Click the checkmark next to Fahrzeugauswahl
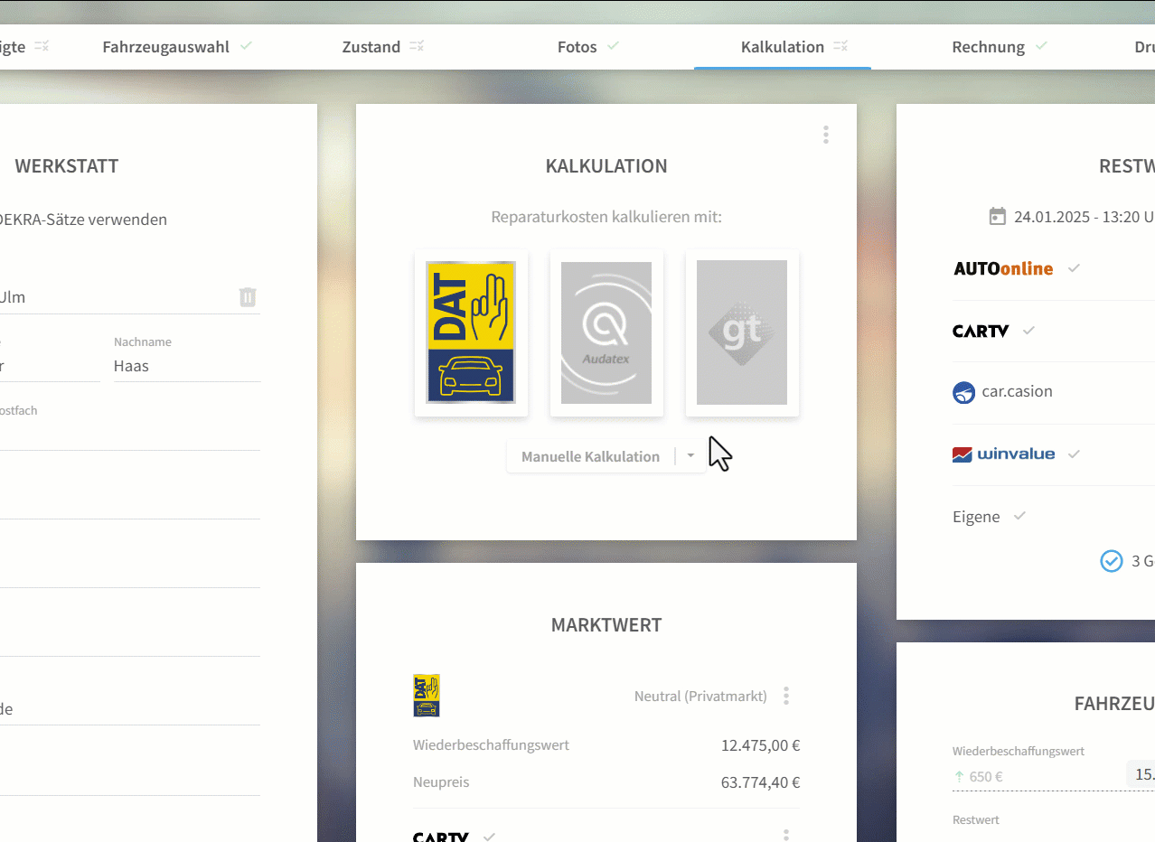Viewport: 1155px width, 842px height. point(246,45)
